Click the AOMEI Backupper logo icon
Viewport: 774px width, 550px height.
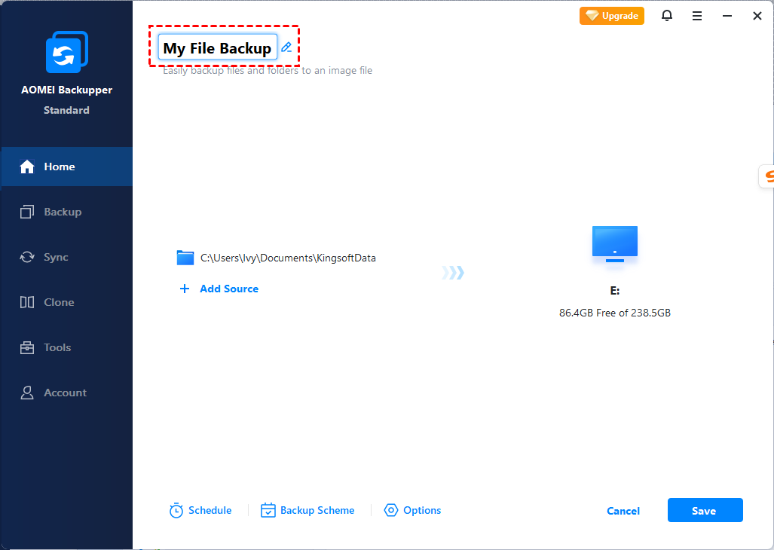[66, 52]
